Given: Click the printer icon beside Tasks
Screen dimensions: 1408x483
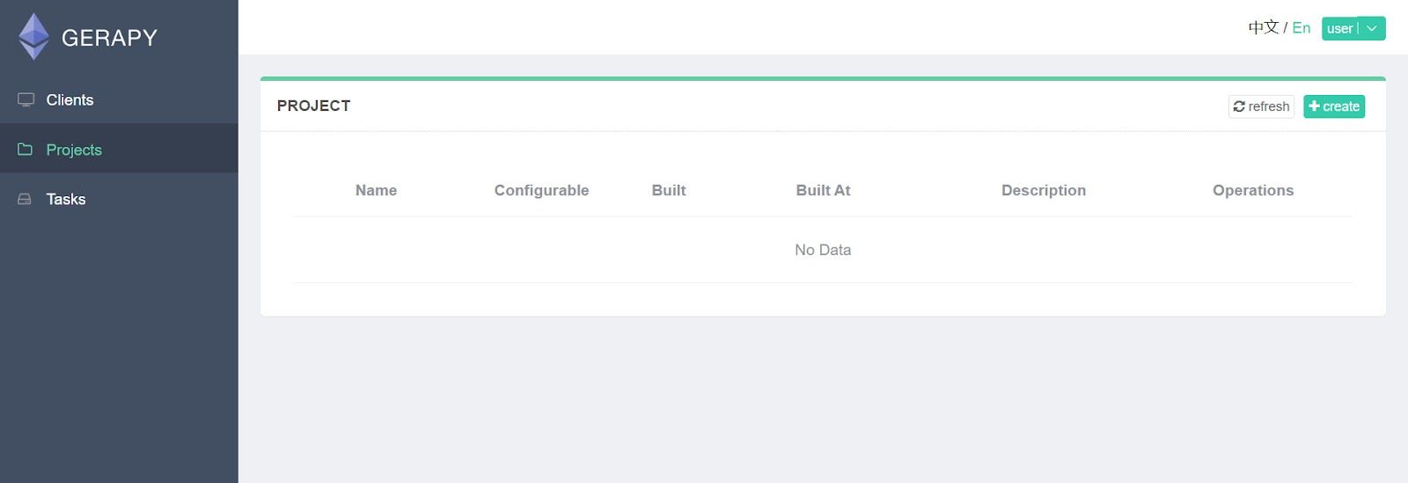Looking at the screenshot, I should click(x=25, y=199).
